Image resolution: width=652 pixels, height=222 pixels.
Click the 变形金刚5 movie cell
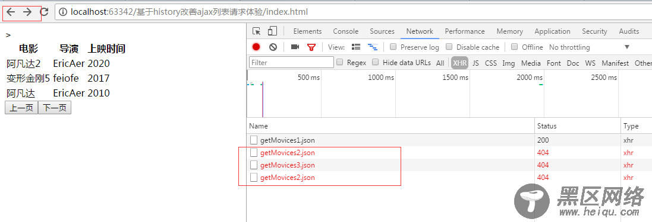28,78
